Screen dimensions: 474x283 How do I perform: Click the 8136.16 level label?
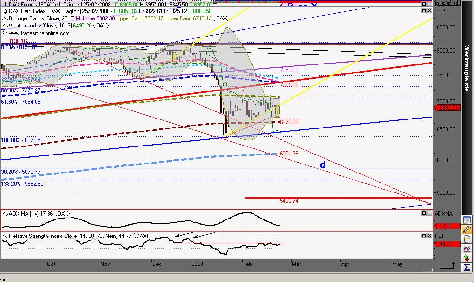[18, 41]
